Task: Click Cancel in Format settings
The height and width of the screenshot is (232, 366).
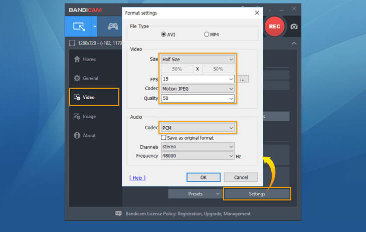Action: point(241,177)
